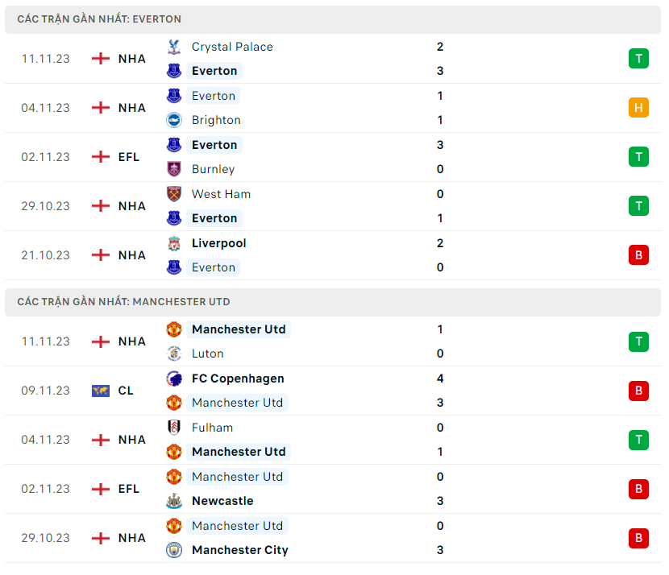Click the FC Copenhagen crest icon
Image resolution: width=669 pixels, height=575 pixels.
(x=174, y=379)
